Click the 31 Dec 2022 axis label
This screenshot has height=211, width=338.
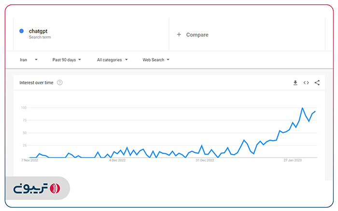point(204,161)
